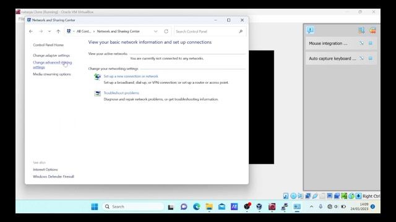Click the new connection setup icon

click(x=97, y=76)
